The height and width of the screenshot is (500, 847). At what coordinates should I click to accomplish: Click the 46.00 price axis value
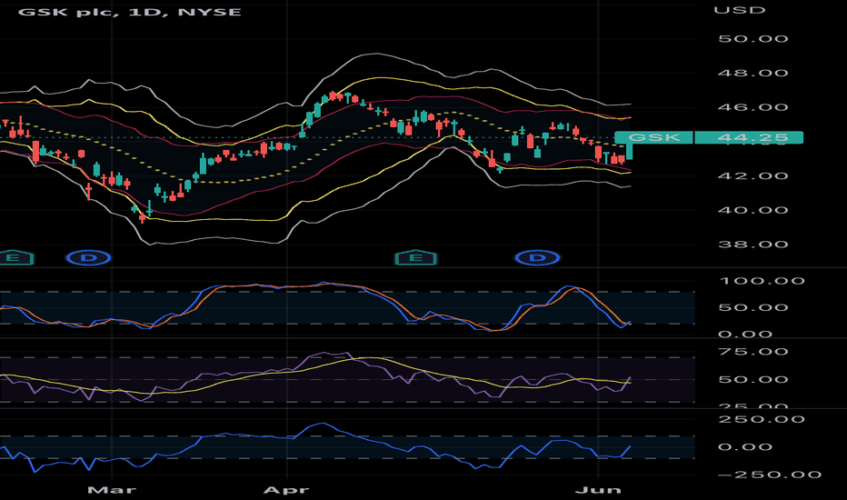(x=753, y=107)
